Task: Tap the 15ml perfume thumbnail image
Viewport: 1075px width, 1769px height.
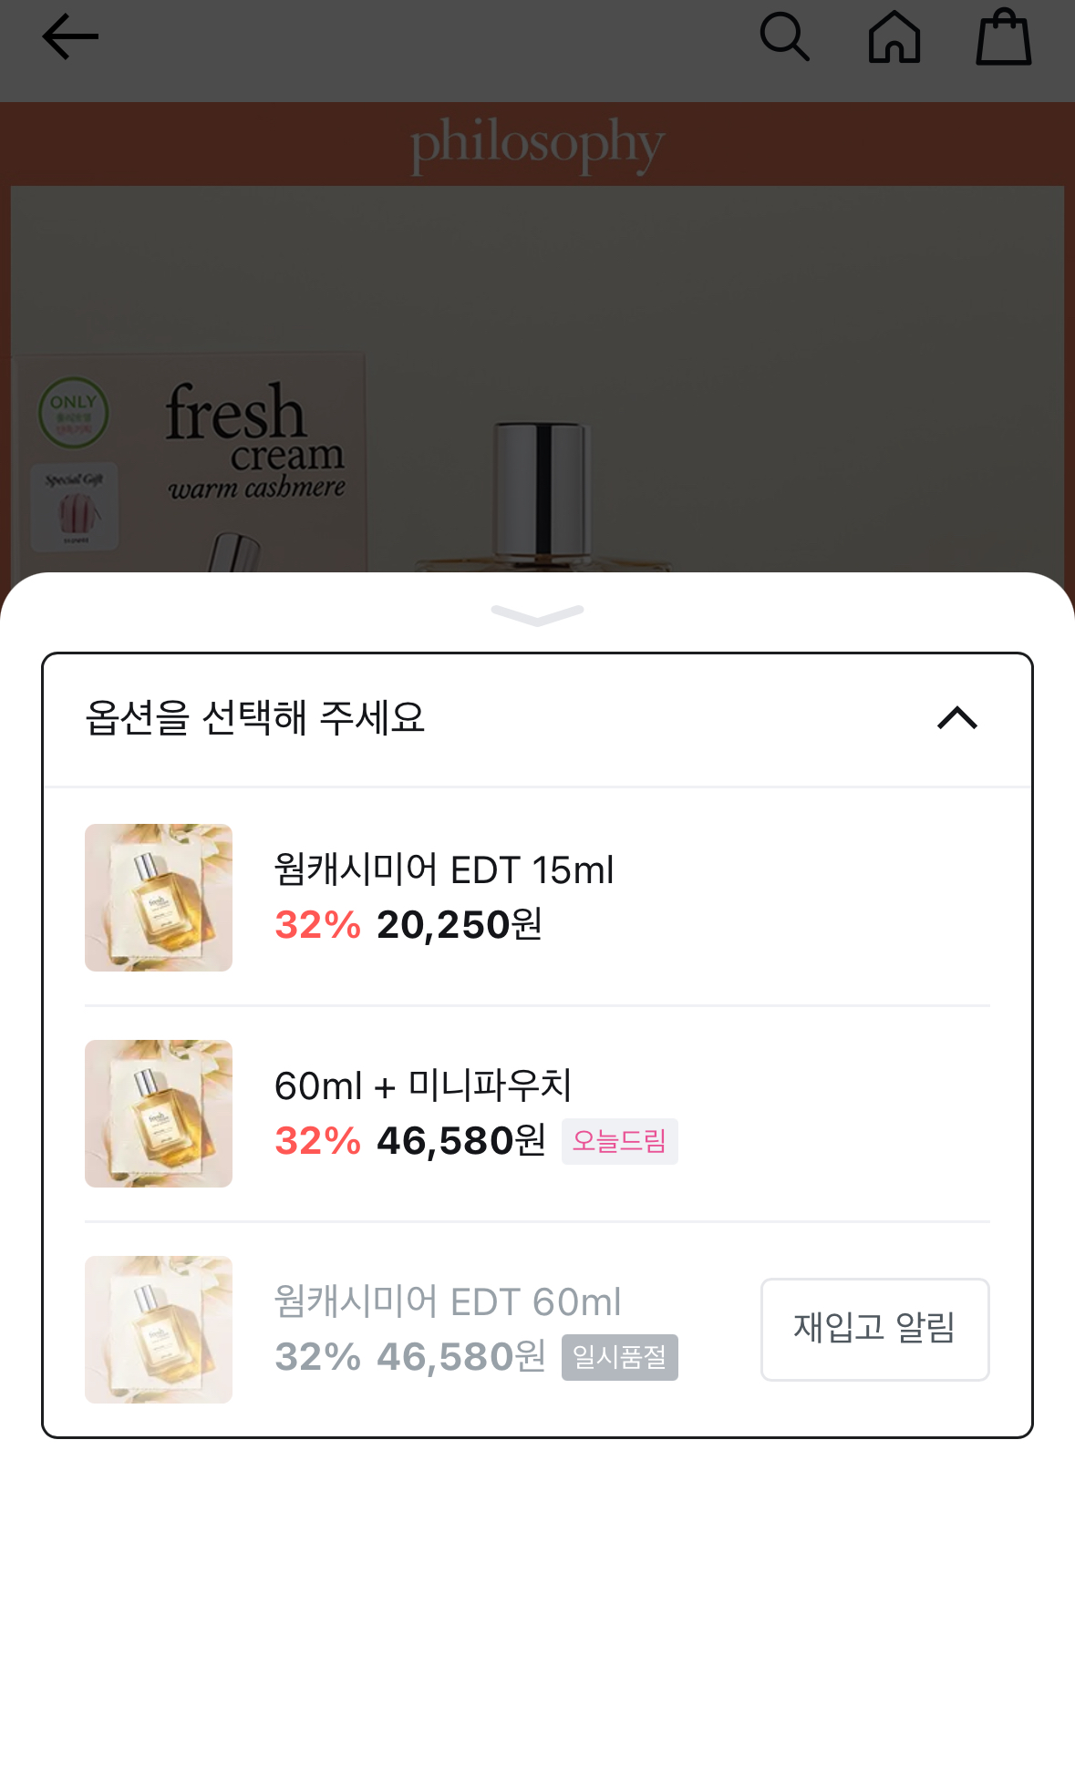Action: pos(159,898)
